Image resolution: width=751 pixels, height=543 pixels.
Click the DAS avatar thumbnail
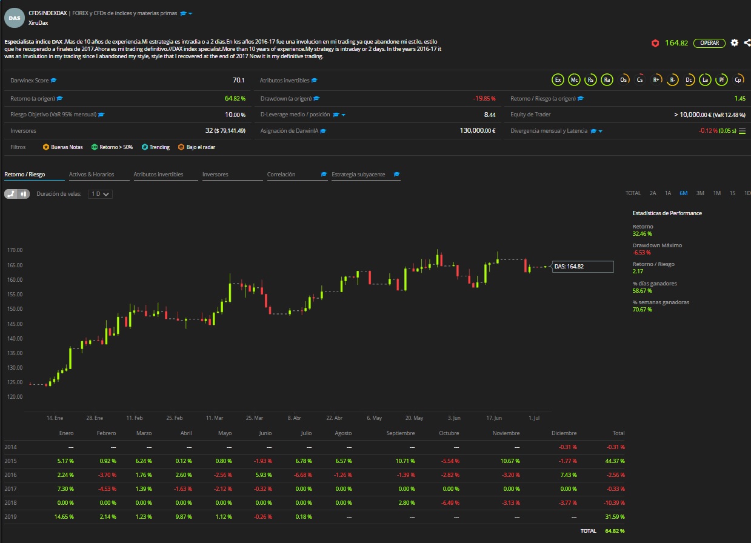click(15, 18)
